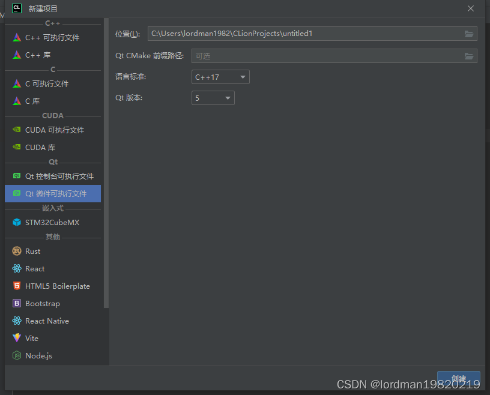This screenshot has width=490, height=395.
Task: Click the CUDA 可执行文件 NVIDIA icon
Action: pyautogui.click(x=17, y=130)
